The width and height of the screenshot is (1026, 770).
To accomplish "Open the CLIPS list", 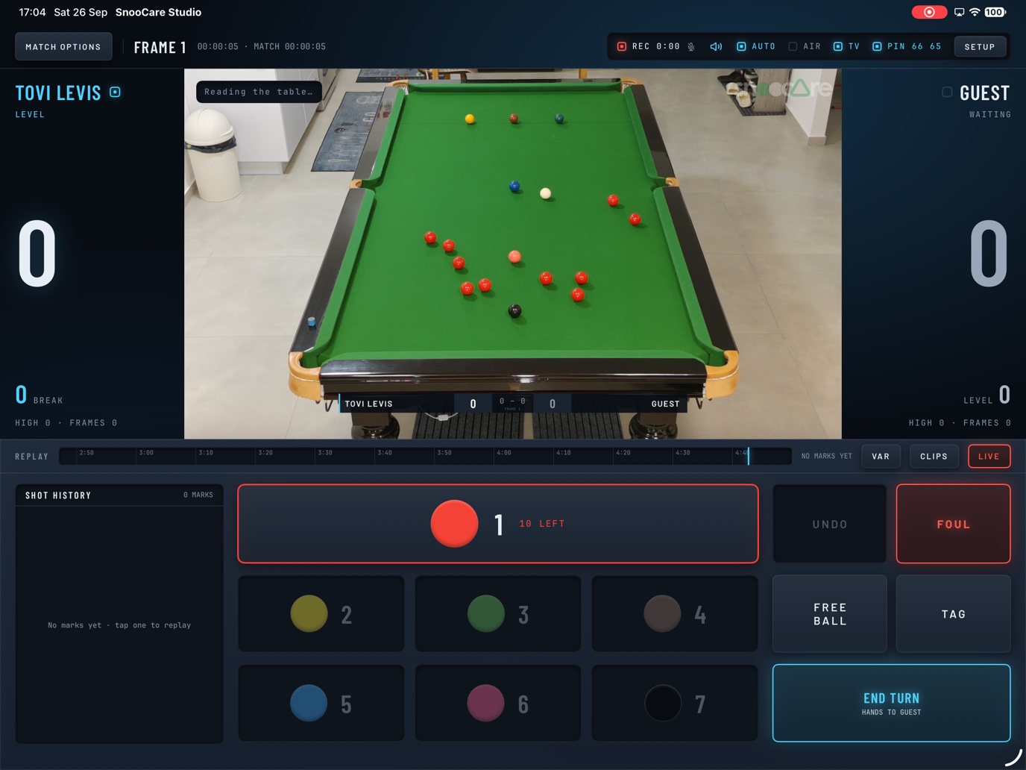I will point(934,456).
